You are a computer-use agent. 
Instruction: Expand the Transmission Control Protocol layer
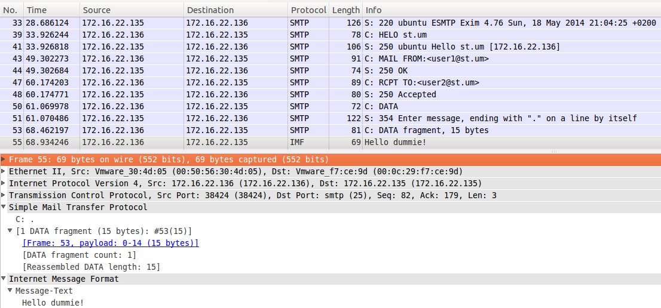[x=4, y=195]
